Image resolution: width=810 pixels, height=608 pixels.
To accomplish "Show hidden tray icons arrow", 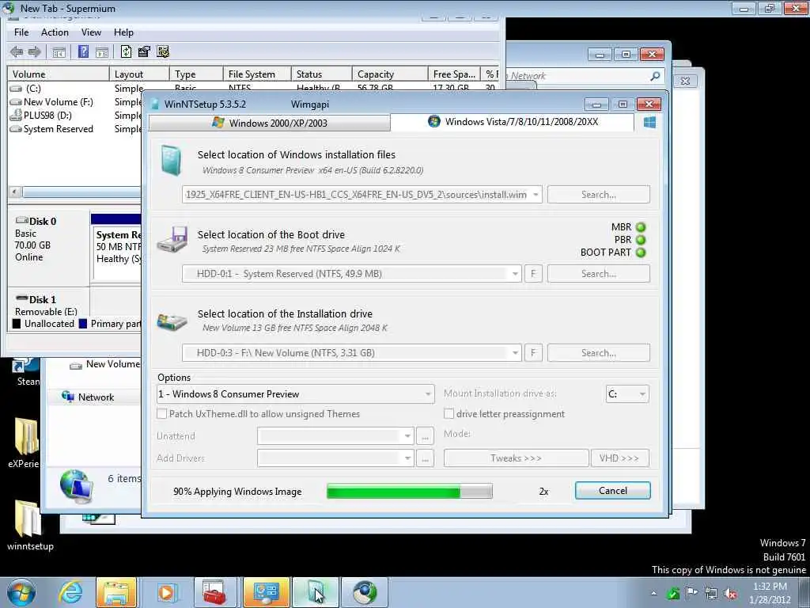I will tap(654, 593).
